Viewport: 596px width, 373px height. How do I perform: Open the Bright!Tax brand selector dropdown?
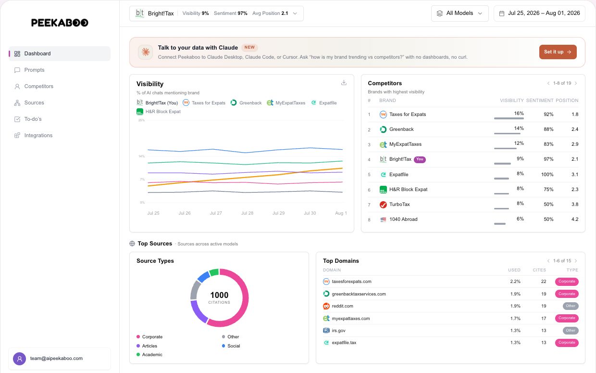coord(216,13)
